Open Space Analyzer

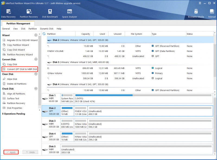point(69,14)
